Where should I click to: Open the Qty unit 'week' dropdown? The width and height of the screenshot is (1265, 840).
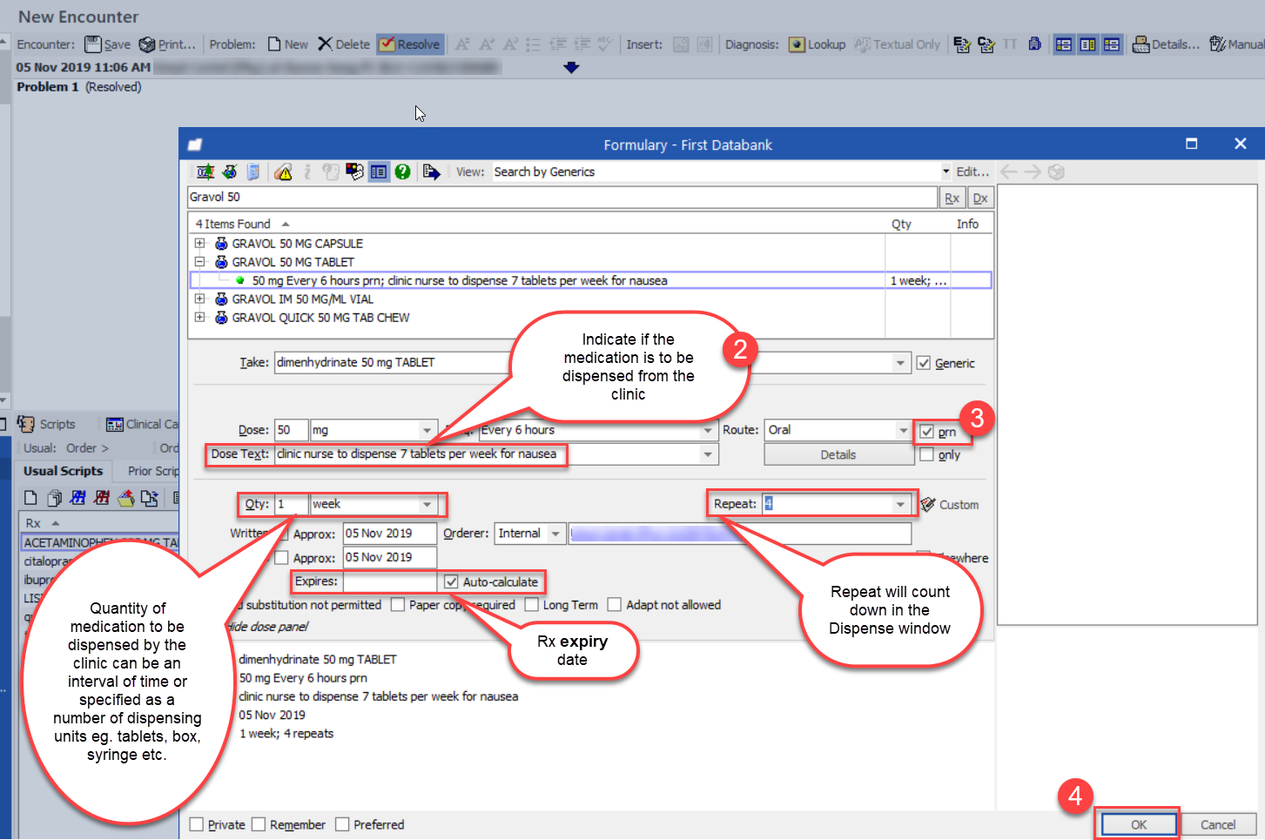point(427,505)
